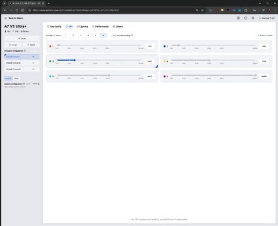278x226 pixels.
Task: Click the house-shaped icon in the app header
Action: (x=238, y=18)
